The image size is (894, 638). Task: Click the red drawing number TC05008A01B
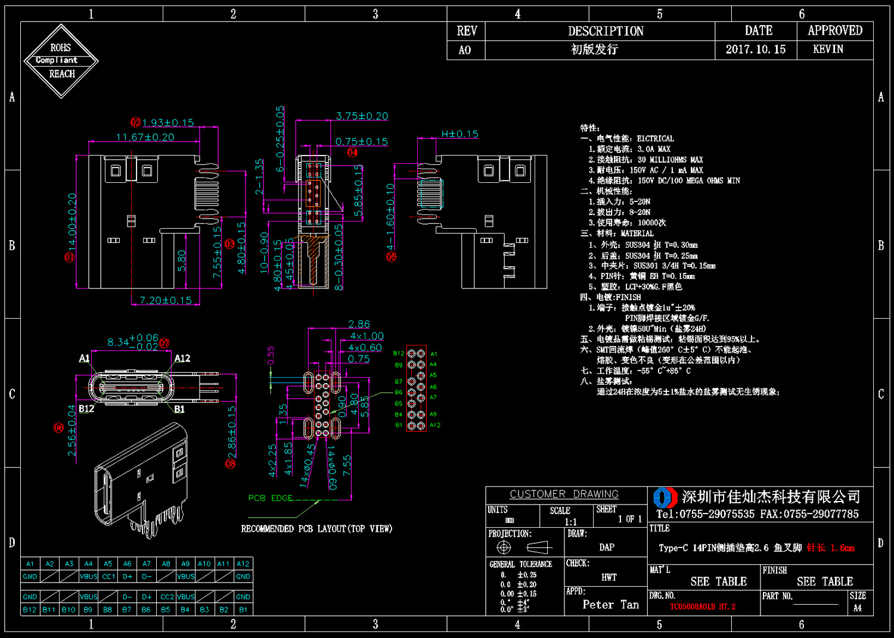703,607
